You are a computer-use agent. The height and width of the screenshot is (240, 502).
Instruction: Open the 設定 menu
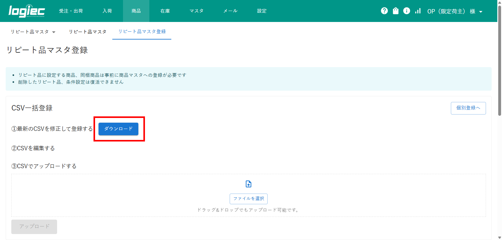pyautogui.click(x=262, y=11)
